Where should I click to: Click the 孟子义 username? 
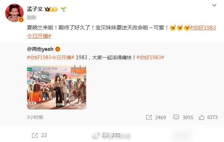(35, 9)
